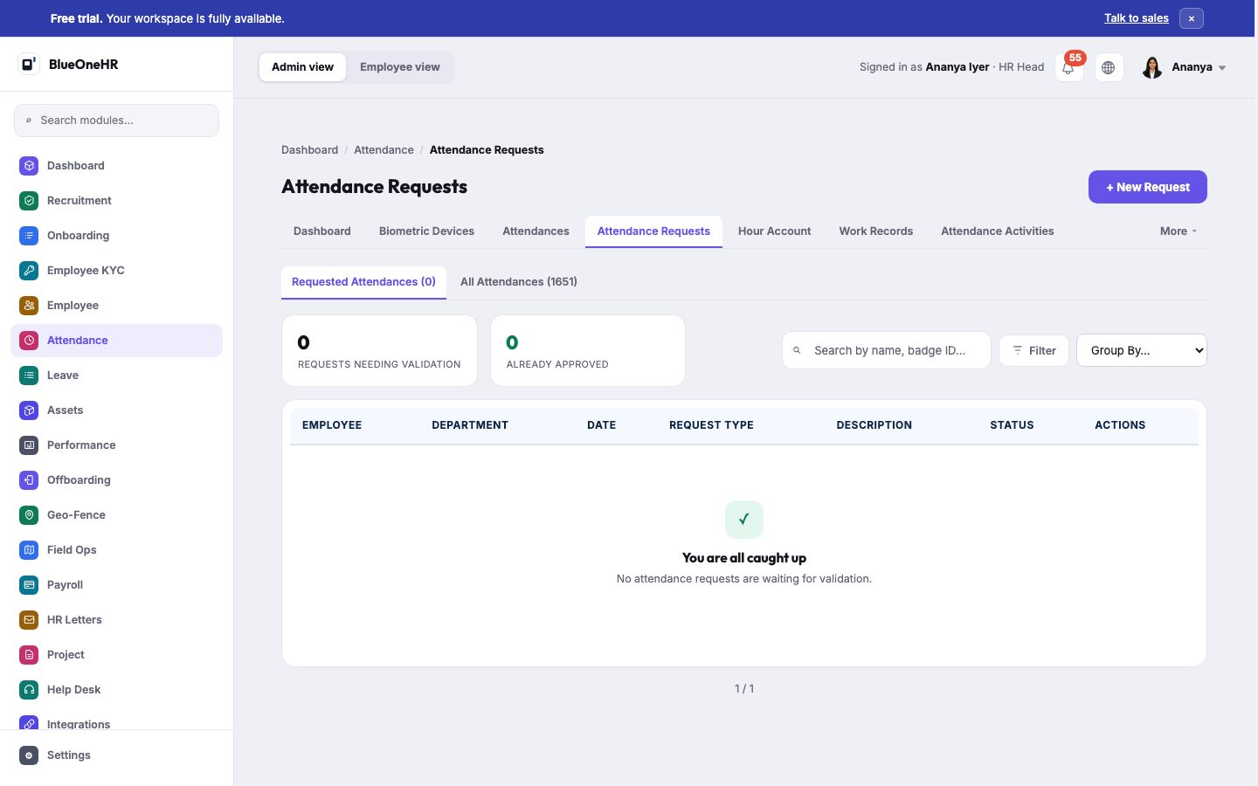Select the Offboarding exit icon
The width and height of the screenshot is (1258, 786).
(29, 479)
